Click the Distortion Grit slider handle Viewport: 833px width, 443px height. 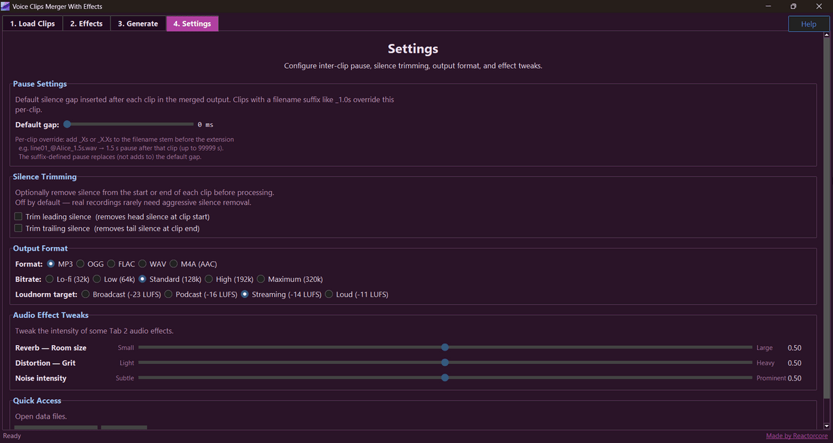[445, 362]
